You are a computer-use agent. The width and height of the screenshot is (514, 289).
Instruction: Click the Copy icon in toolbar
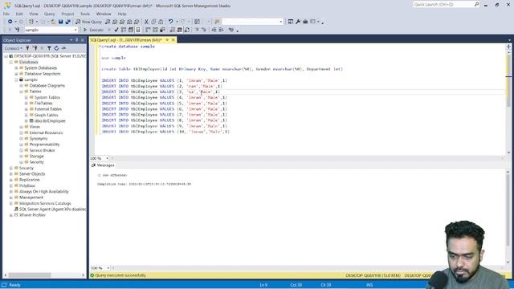coord(153,22)
